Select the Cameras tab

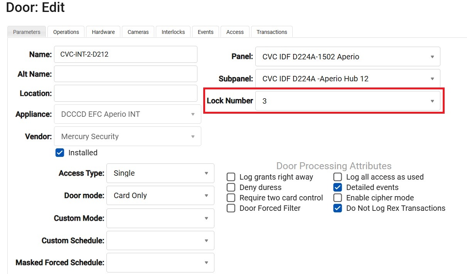pos(138,32)
